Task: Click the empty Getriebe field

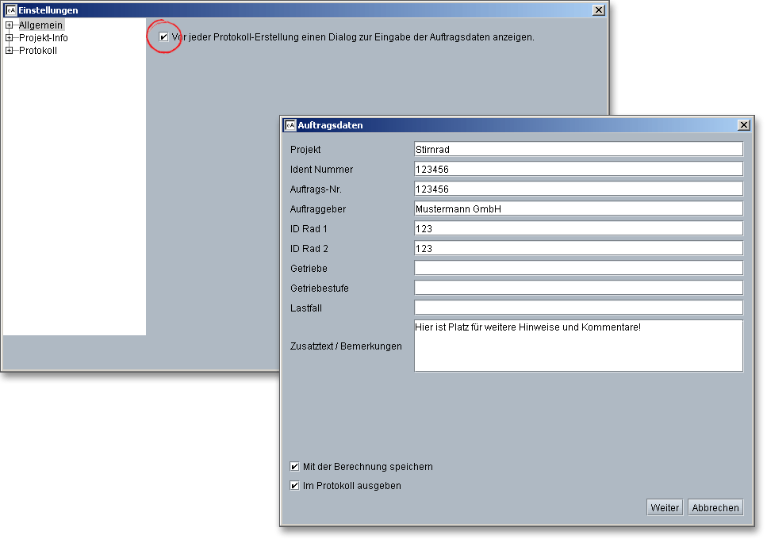Action: tap(577, 268)
